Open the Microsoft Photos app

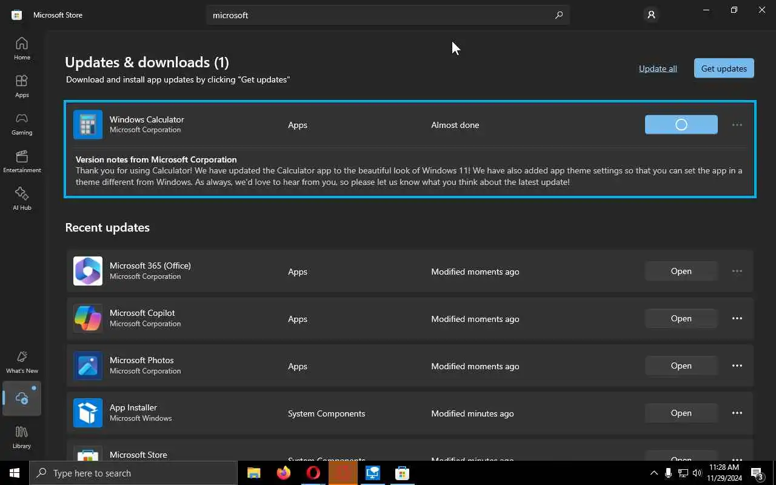point(681,366)
